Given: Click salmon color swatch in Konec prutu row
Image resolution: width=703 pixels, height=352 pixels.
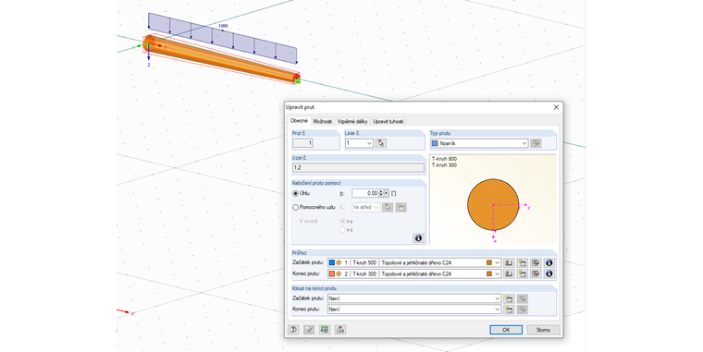Looking at the screenshot, I should click(332, 273).
